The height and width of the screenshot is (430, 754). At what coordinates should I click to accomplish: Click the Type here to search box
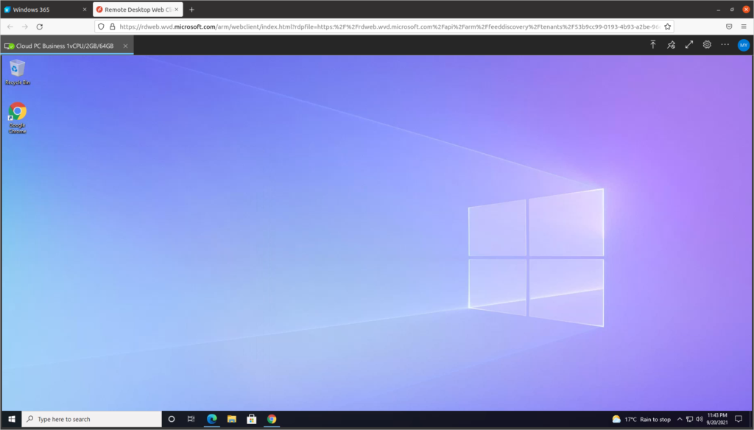pos(92,420)
